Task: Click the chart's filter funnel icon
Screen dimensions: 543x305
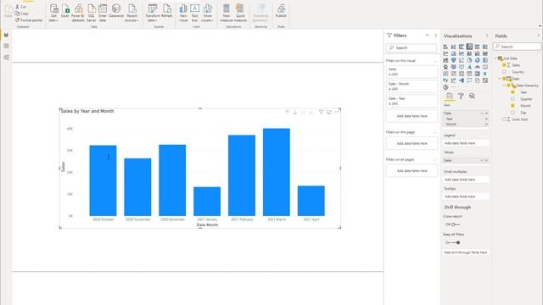Action: coord(321,112)
